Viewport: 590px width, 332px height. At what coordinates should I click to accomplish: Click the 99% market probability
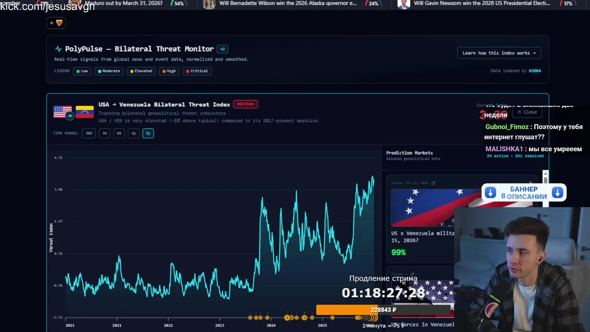pos(398,252)
